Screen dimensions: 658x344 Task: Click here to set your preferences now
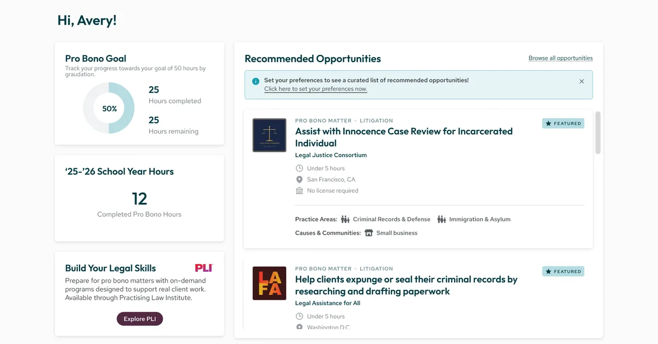point(315,89)
